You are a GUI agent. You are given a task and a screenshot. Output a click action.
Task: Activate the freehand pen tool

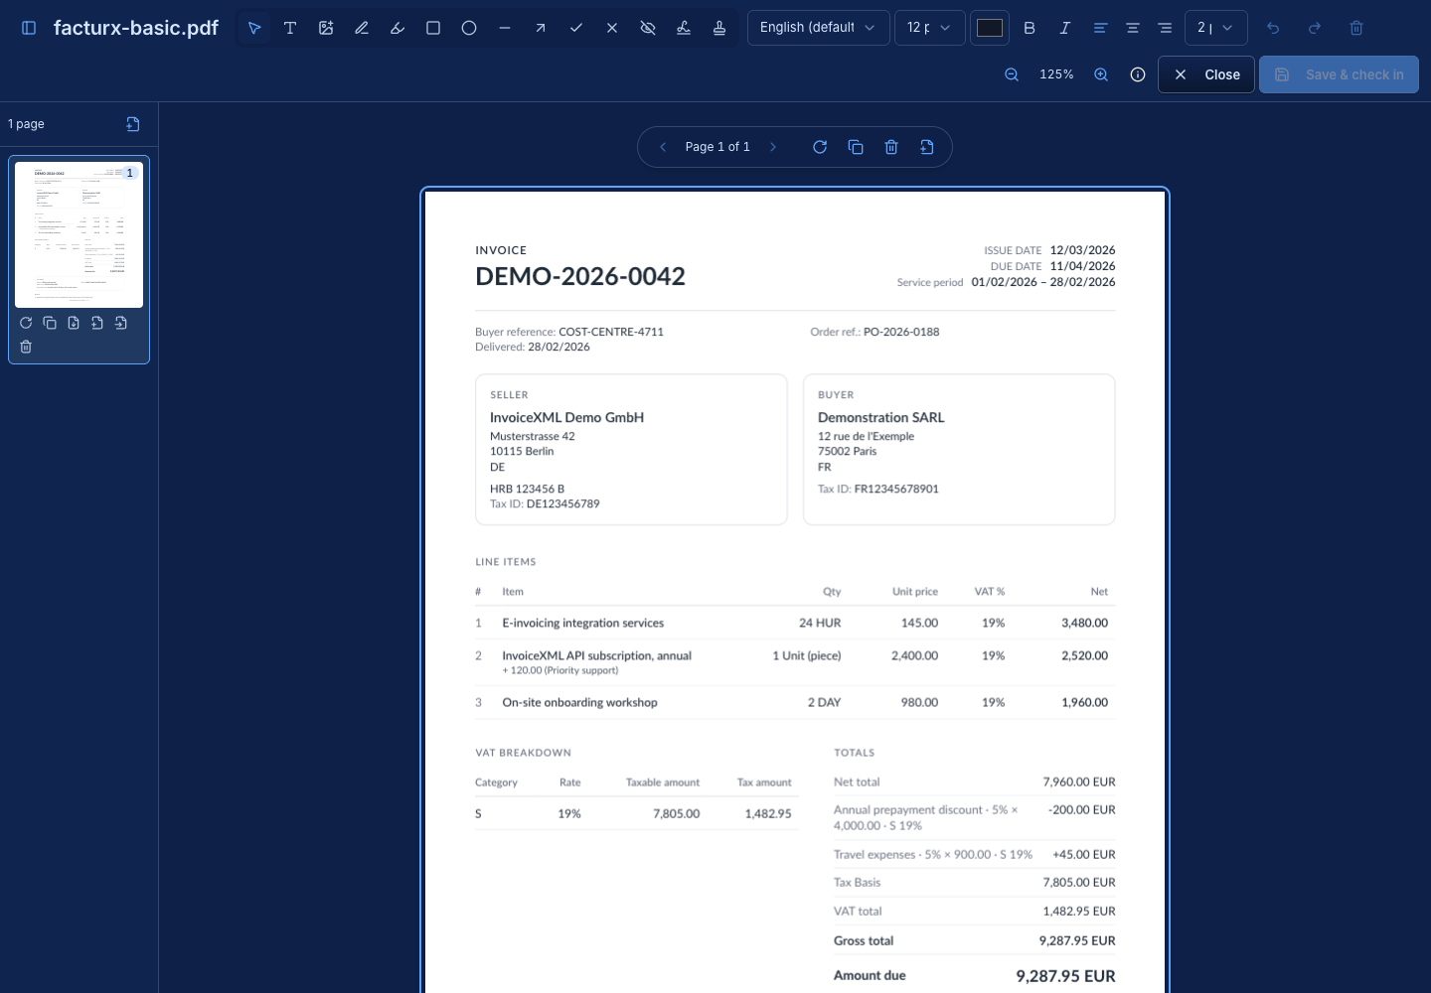tap(362, 28)
